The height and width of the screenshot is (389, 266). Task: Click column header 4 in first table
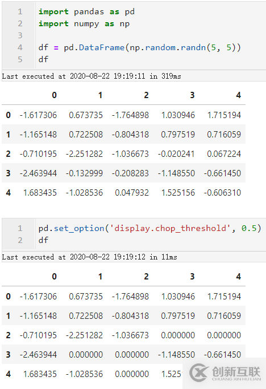238,95
